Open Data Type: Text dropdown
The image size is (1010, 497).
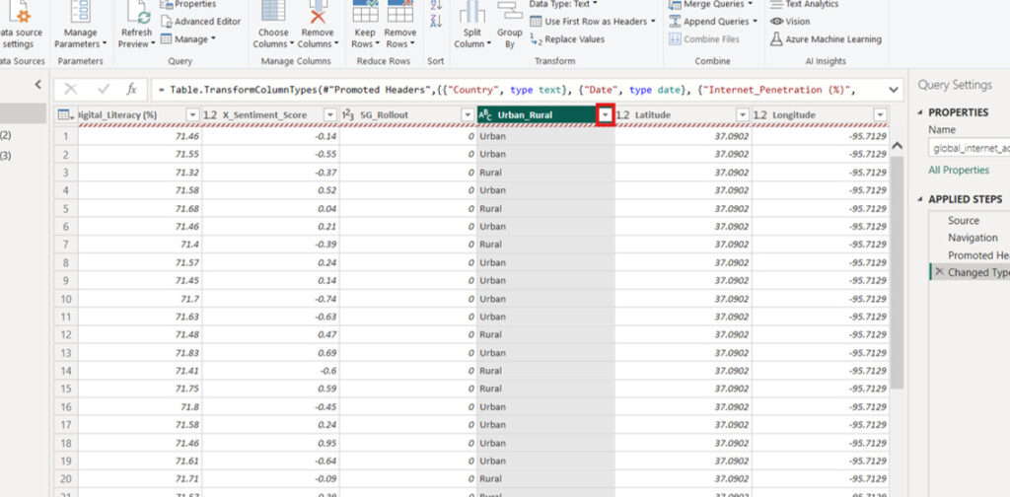pos(563,4)
